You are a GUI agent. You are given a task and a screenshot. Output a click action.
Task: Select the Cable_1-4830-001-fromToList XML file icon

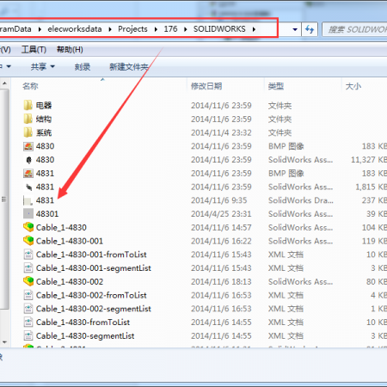coord(28,255)
